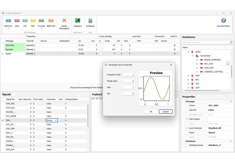Toggle cyclic sending checkbox for Equation
This screenshot has height=163, width=235.
click(x=101, y=49)
